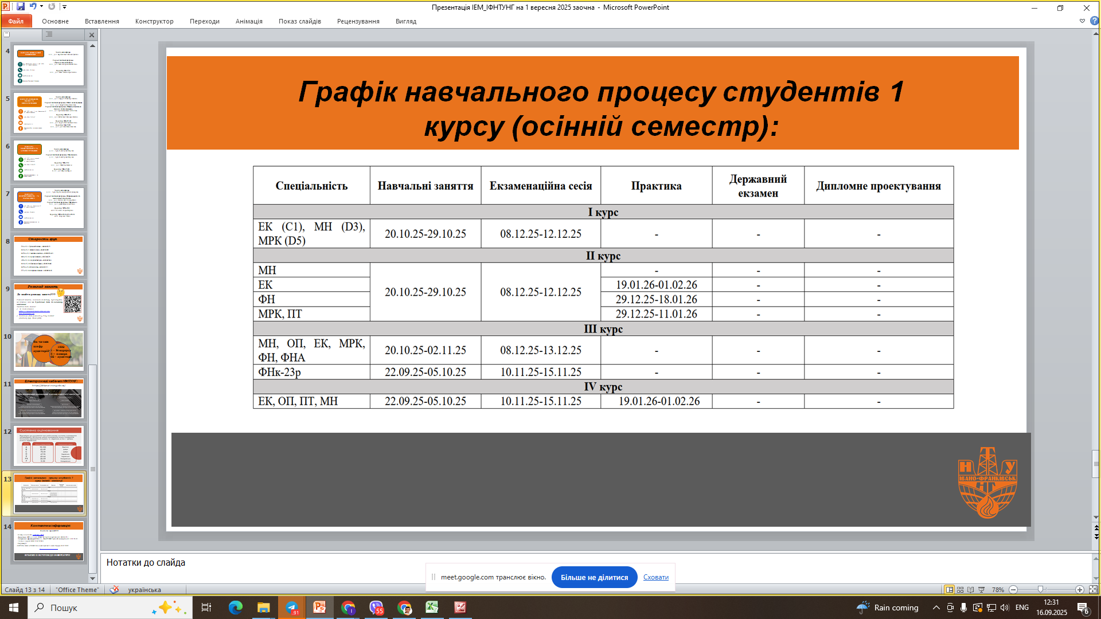The image size is (1101, 619).
Task: Click the spell check icon in status bar
Action: [x=114, y=590]
